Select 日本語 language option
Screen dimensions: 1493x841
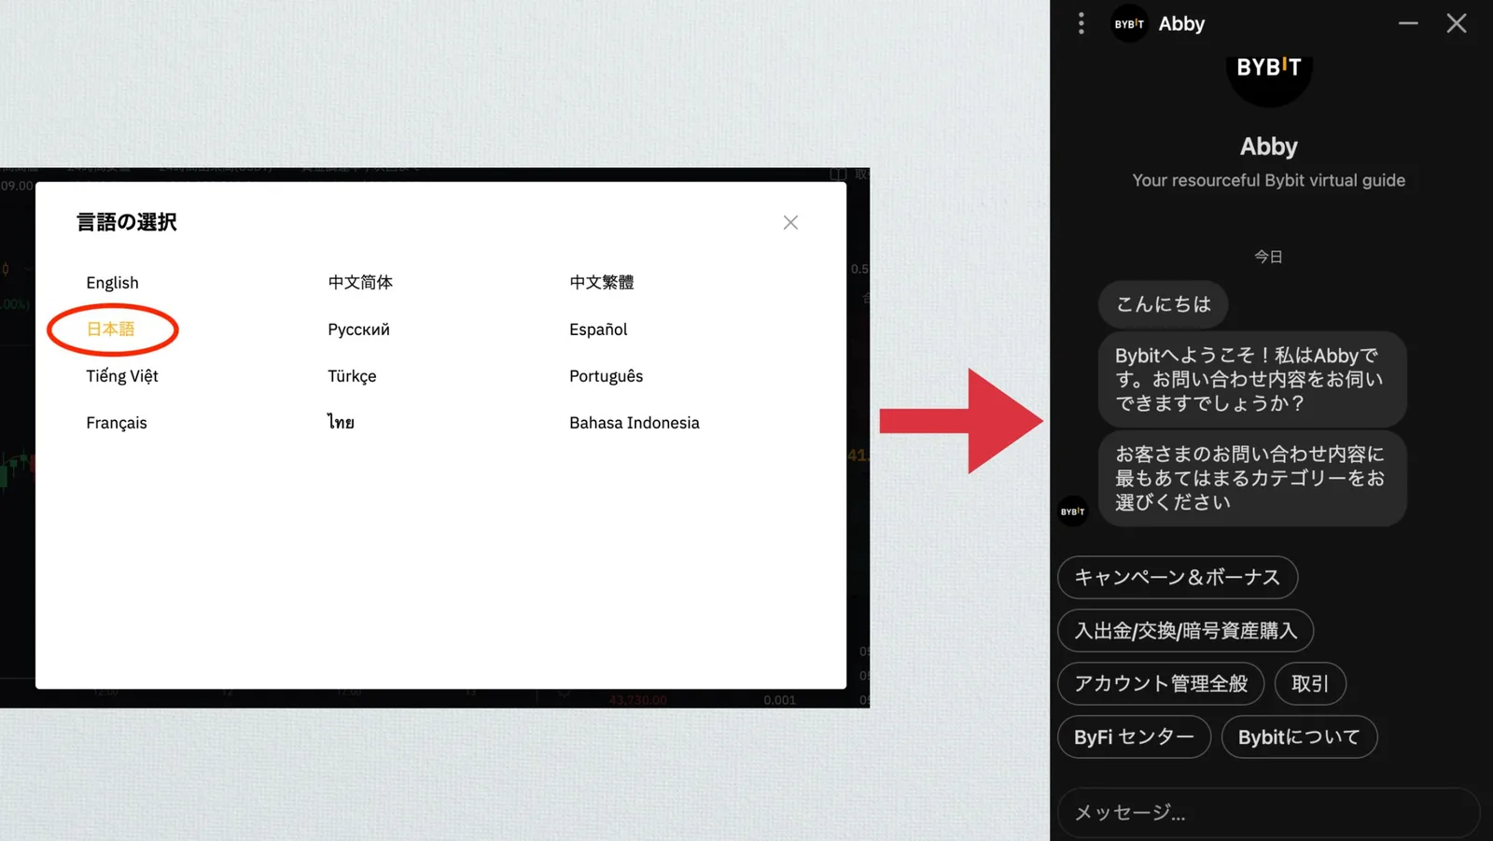[x=110, y=329]
